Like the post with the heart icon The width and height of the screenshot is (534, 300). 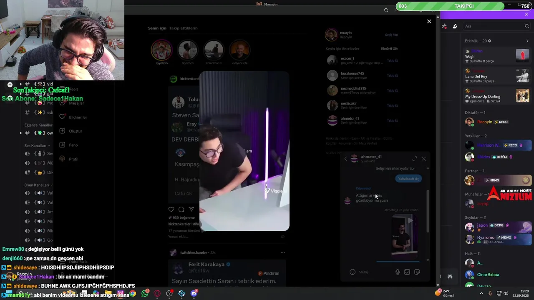tap(171, 209)
